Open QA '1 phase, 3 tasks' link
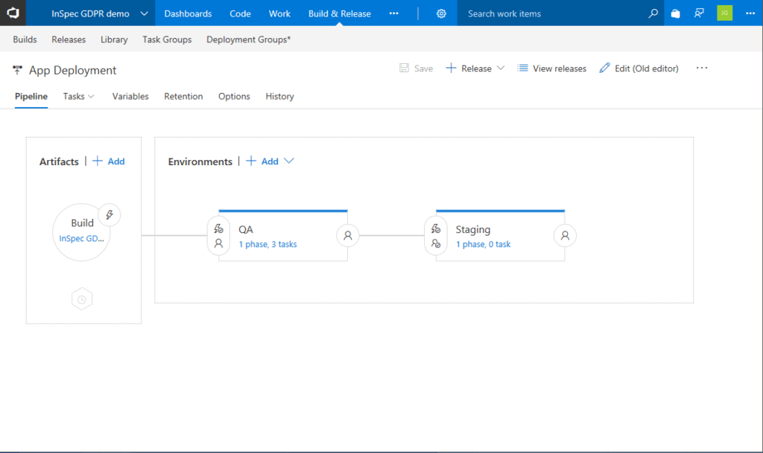Screen dimensions: 763x453 267,244
